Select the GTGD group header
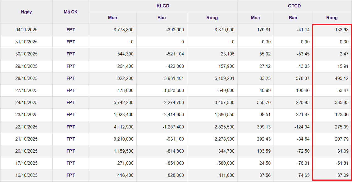 pyautogui.click(x=294, y=6)
